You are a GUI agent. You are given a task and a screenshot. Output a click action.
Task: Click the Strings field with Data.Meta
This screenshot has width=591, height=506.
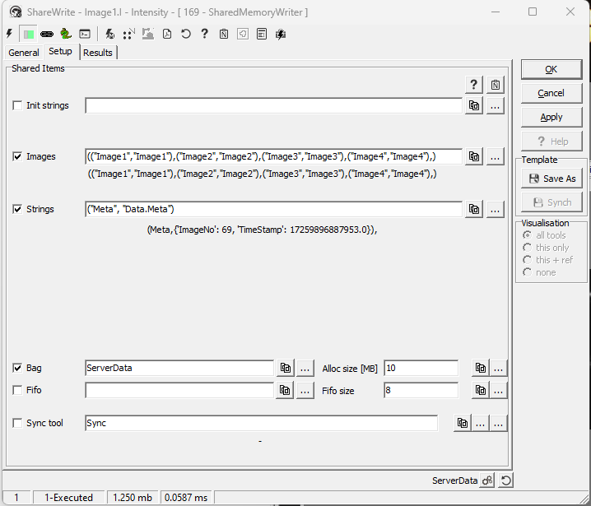tap(273, 209)
